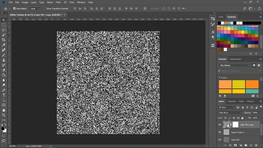263x148 pixels.
Task: Select the Brush tool
Action: click(4, 55)
